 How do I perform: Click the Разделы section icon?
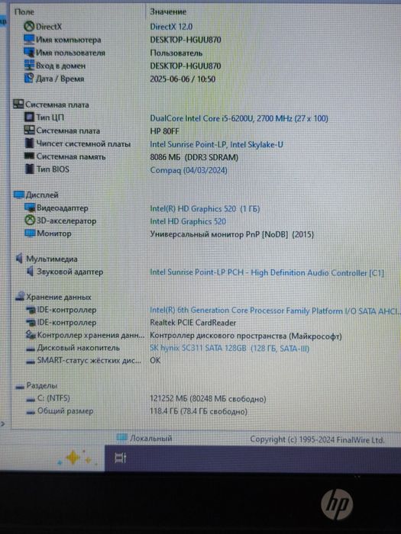pos(20,387)
